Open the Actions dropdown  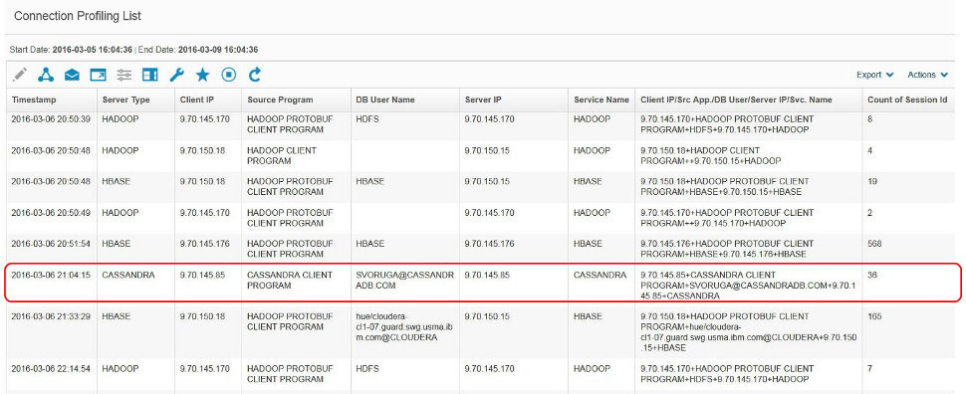coord(928,75)
